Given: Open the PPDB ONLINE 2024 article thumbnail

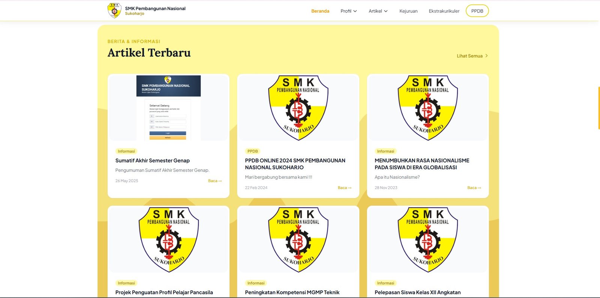Looking at the screenshot, I should tap(298, 108).
